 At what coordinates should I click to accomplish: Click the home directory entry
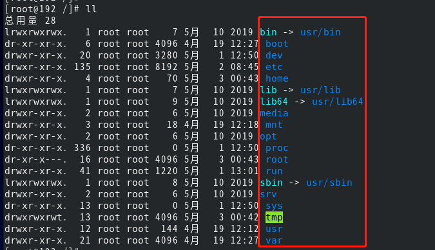click(277, 78)
